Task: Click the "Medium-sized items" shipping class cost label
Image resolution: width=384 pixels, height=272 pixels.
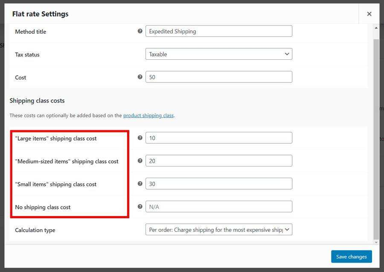Action: click(67, 161)
